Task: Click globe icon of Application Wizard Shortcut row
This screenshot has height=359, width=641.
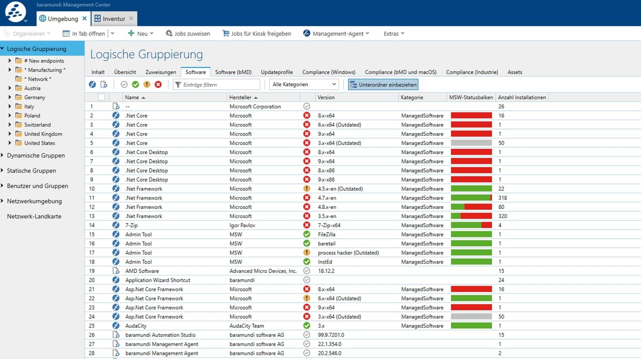Action: click(x=116, y=280)
